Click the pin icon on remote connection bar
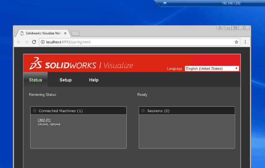The height and width of the screenshot is (168, 265). (165, 3)
